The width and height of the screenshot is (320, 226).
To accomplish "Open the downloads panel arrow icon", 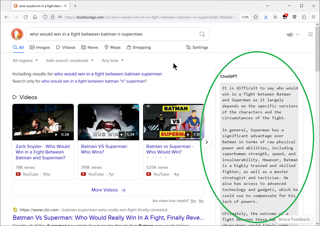I will click(266, 17).
